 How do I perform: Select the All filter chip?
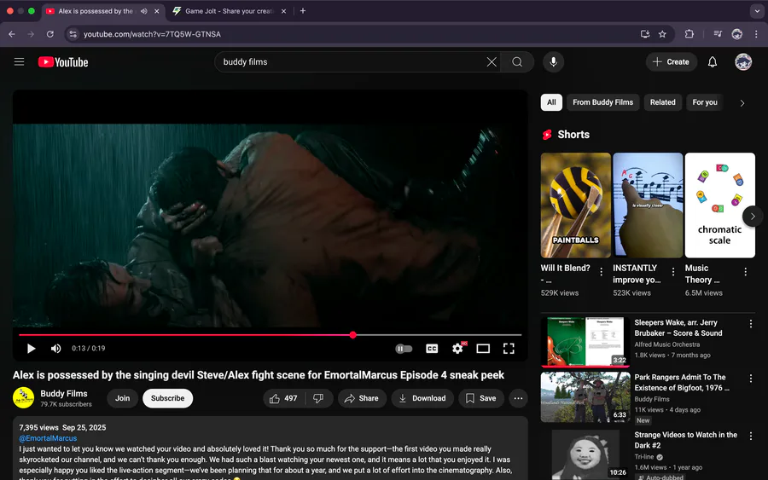551,102
